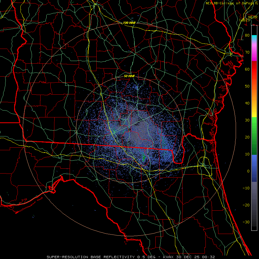Click the 70 value on the dBZ scale
The image size is (259, 259).
247,52
